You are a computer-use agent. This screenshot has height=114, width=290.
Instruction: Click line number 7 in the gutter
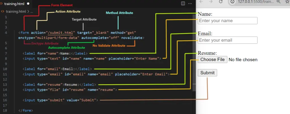pyautogui.click(x=6, y=54)
